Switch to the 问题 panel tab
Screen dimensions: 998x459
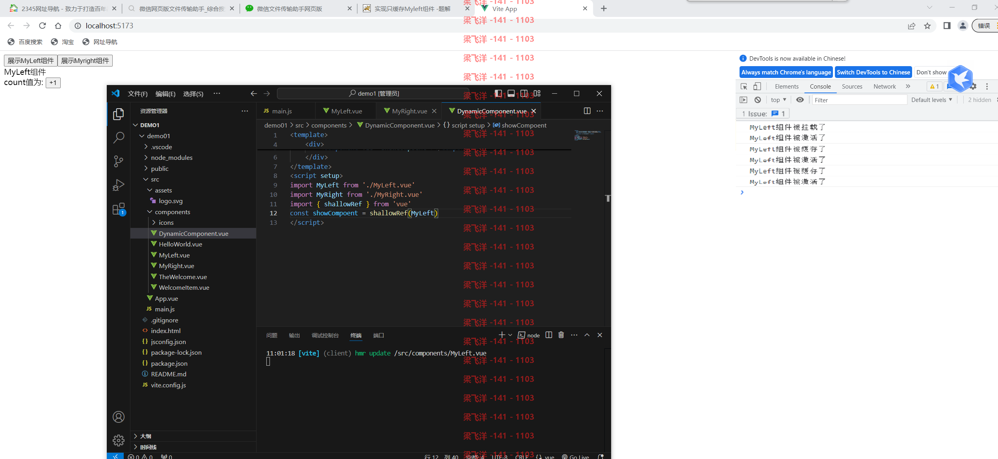(x=271, y=335)
